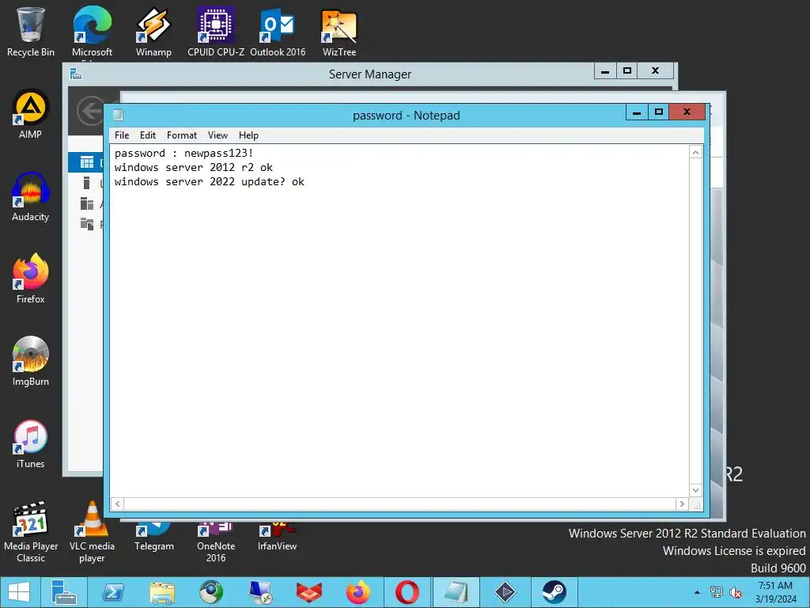Show hidden tray icons arrow
The width and height of the screenshot is (810, 608).
coord(697,592)
